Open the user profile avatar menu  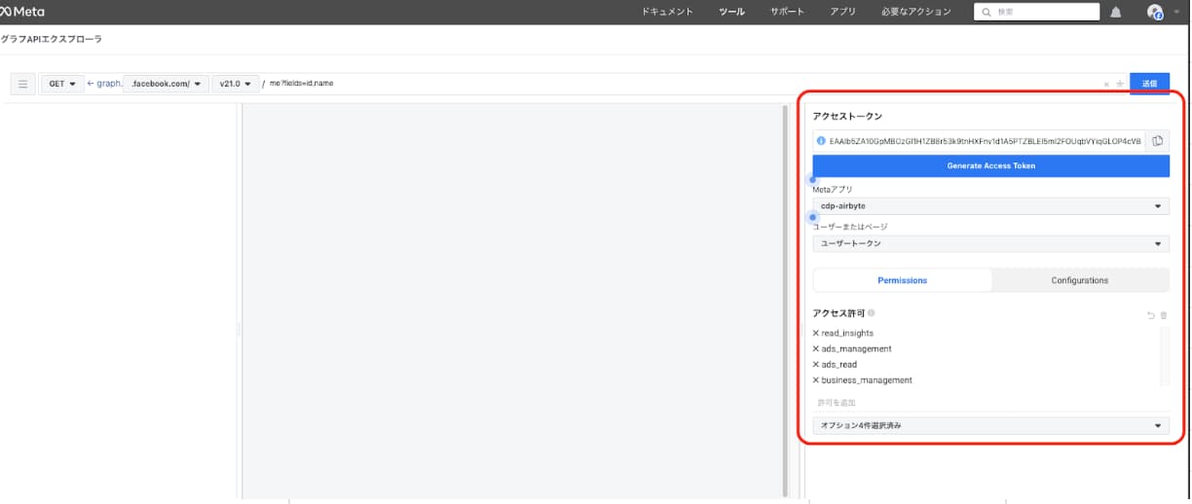coord(1156,13)
